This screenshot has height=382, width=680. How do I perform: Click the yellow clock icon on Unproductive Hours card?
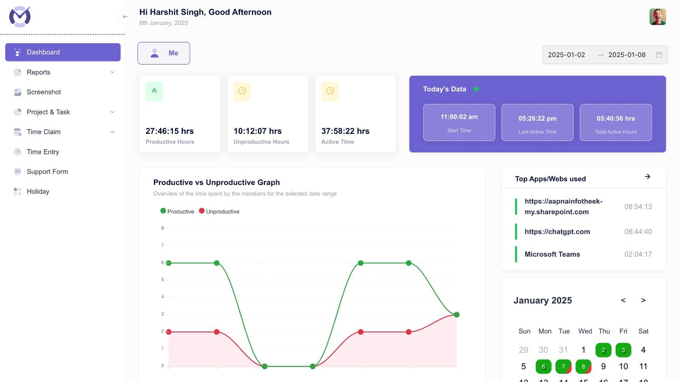pos(242,91)
